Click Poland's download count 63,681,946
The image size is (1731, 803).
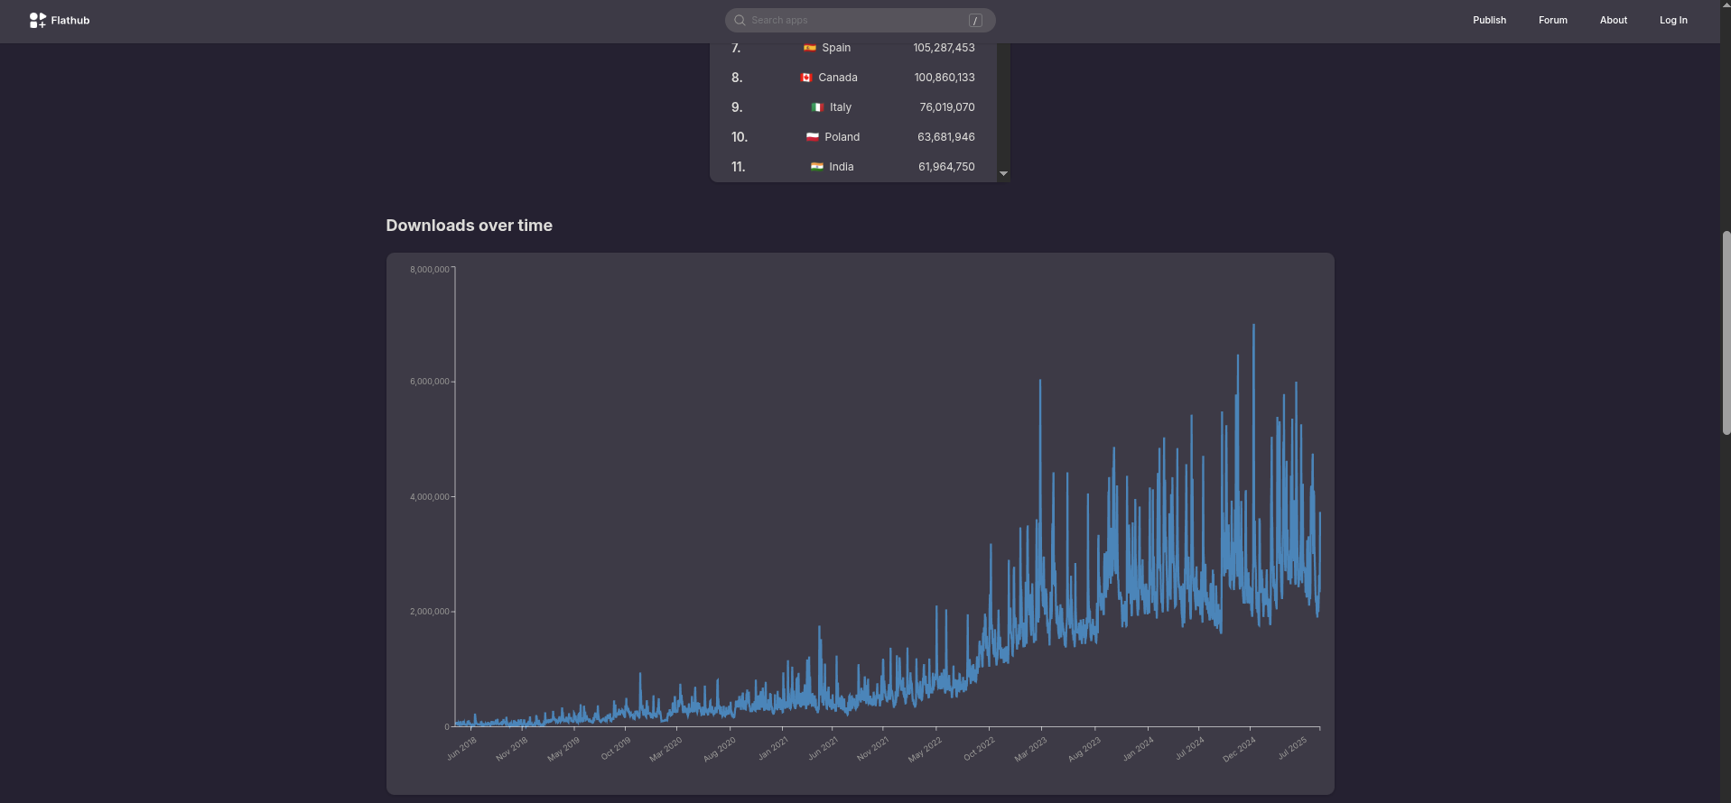click(x=946, y=137)
